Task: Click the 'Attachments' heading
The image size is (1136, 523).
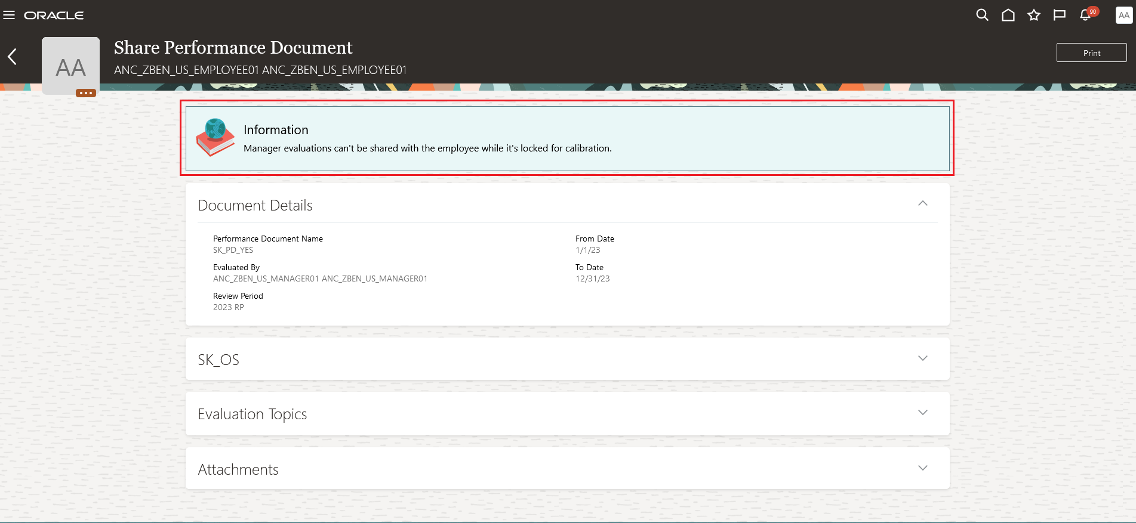Action: pyautogui.click(x=238, y=469)
